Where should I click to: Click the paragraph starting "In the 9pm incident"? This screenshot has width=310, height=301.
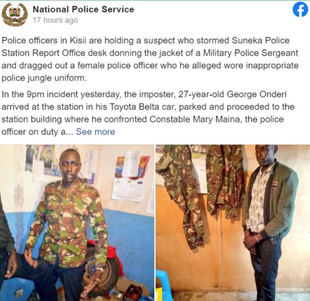point(148,113)
